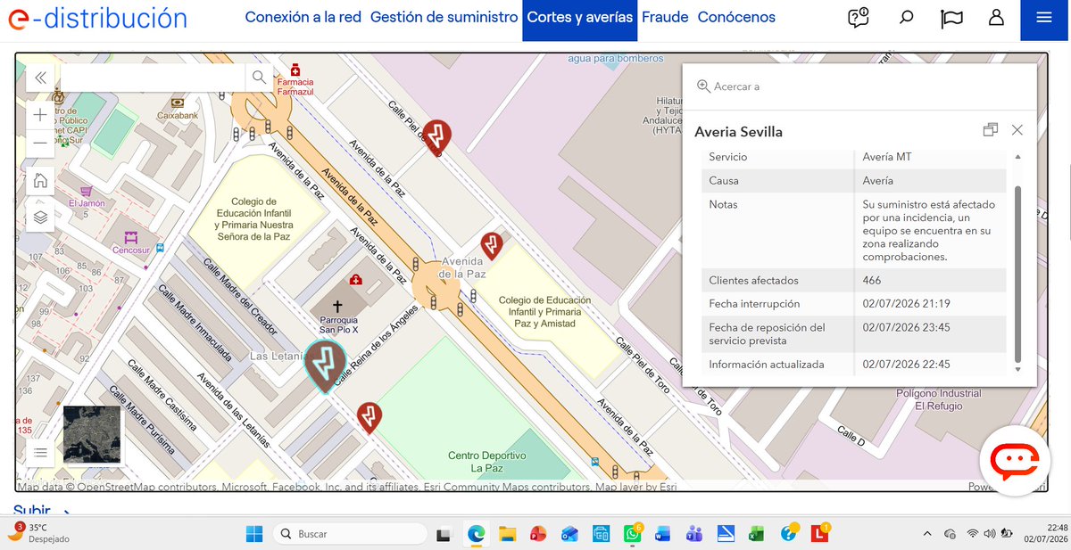Open the map legend list icon
The image size is (1071, 550).
[40, 453]
